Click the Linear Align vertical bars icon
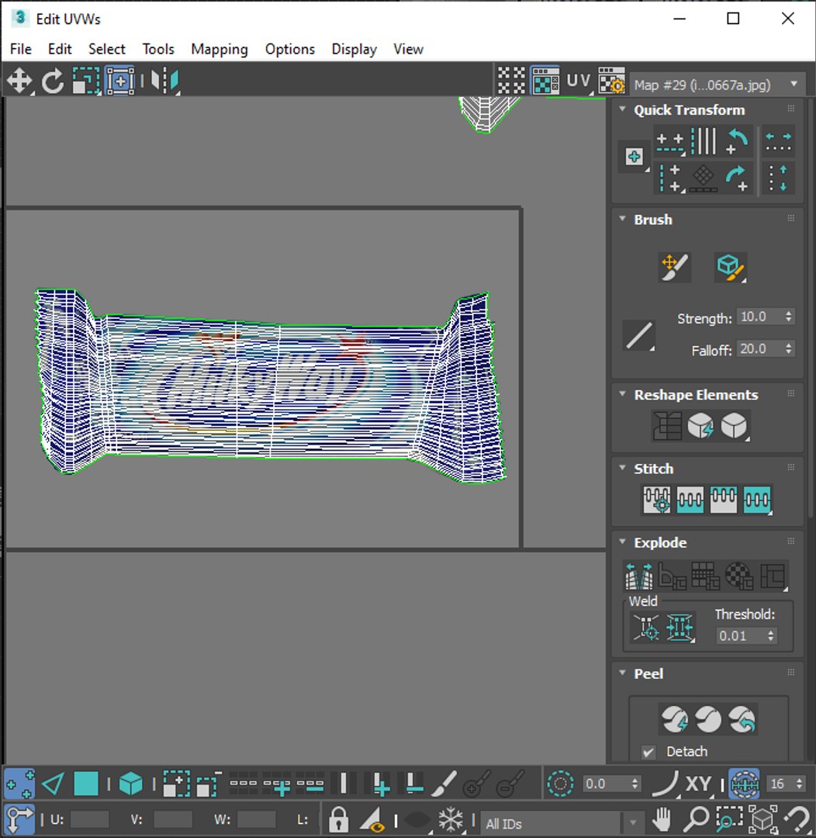 704,141
